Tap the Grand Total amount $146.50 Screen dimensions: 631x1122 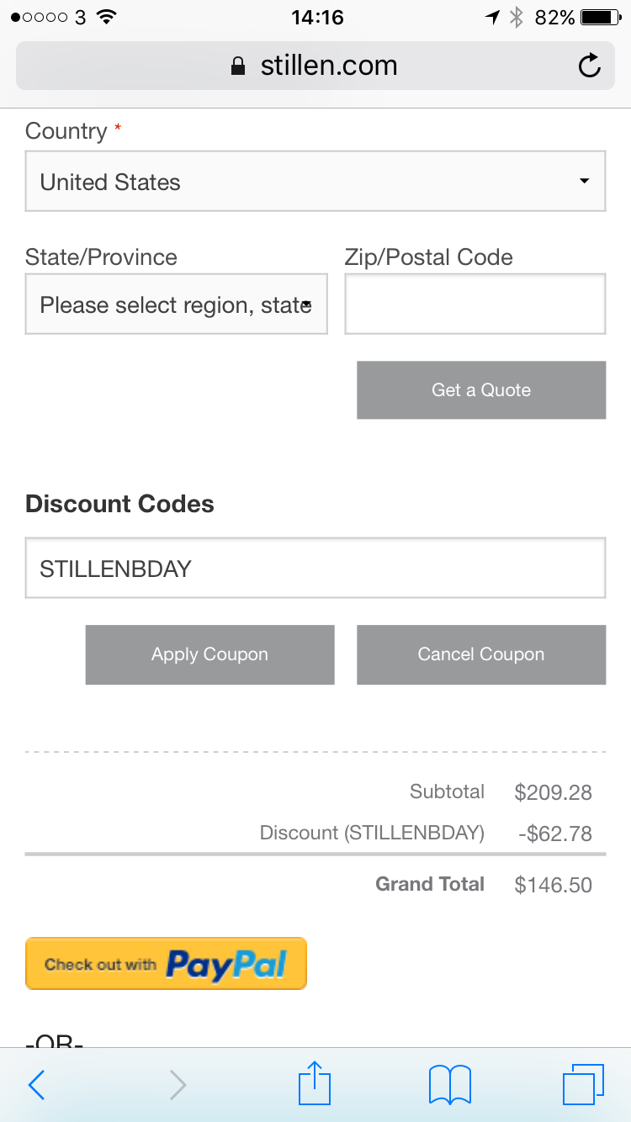point(553,885)
